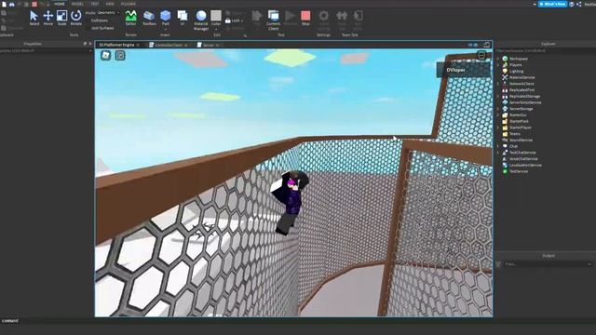Activate the Move tool
Screen dimensions: 596x335
point(48,18)
